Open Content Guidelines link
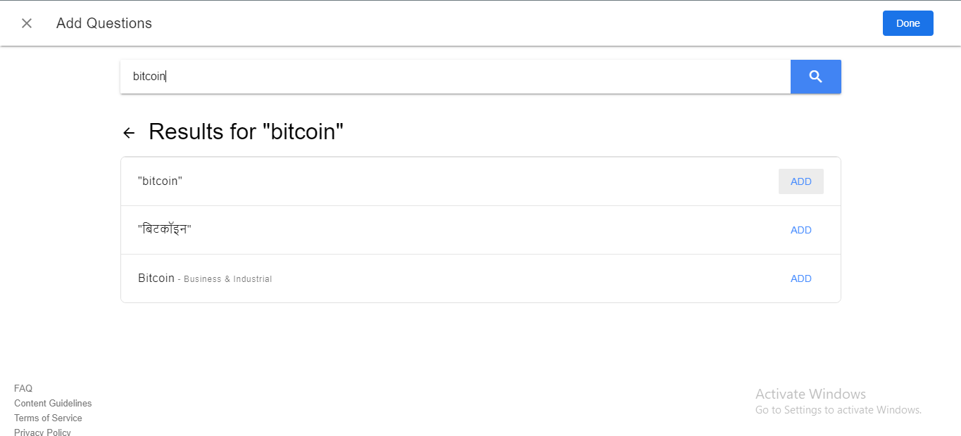The height and width of the screenshot is (436, 961). click(53, 403)
